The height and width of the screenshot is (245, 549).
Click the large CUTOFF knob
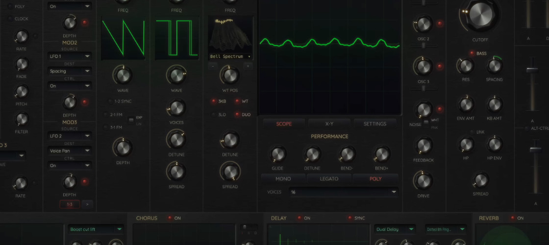pyautogui.click(x=480, y=14)
